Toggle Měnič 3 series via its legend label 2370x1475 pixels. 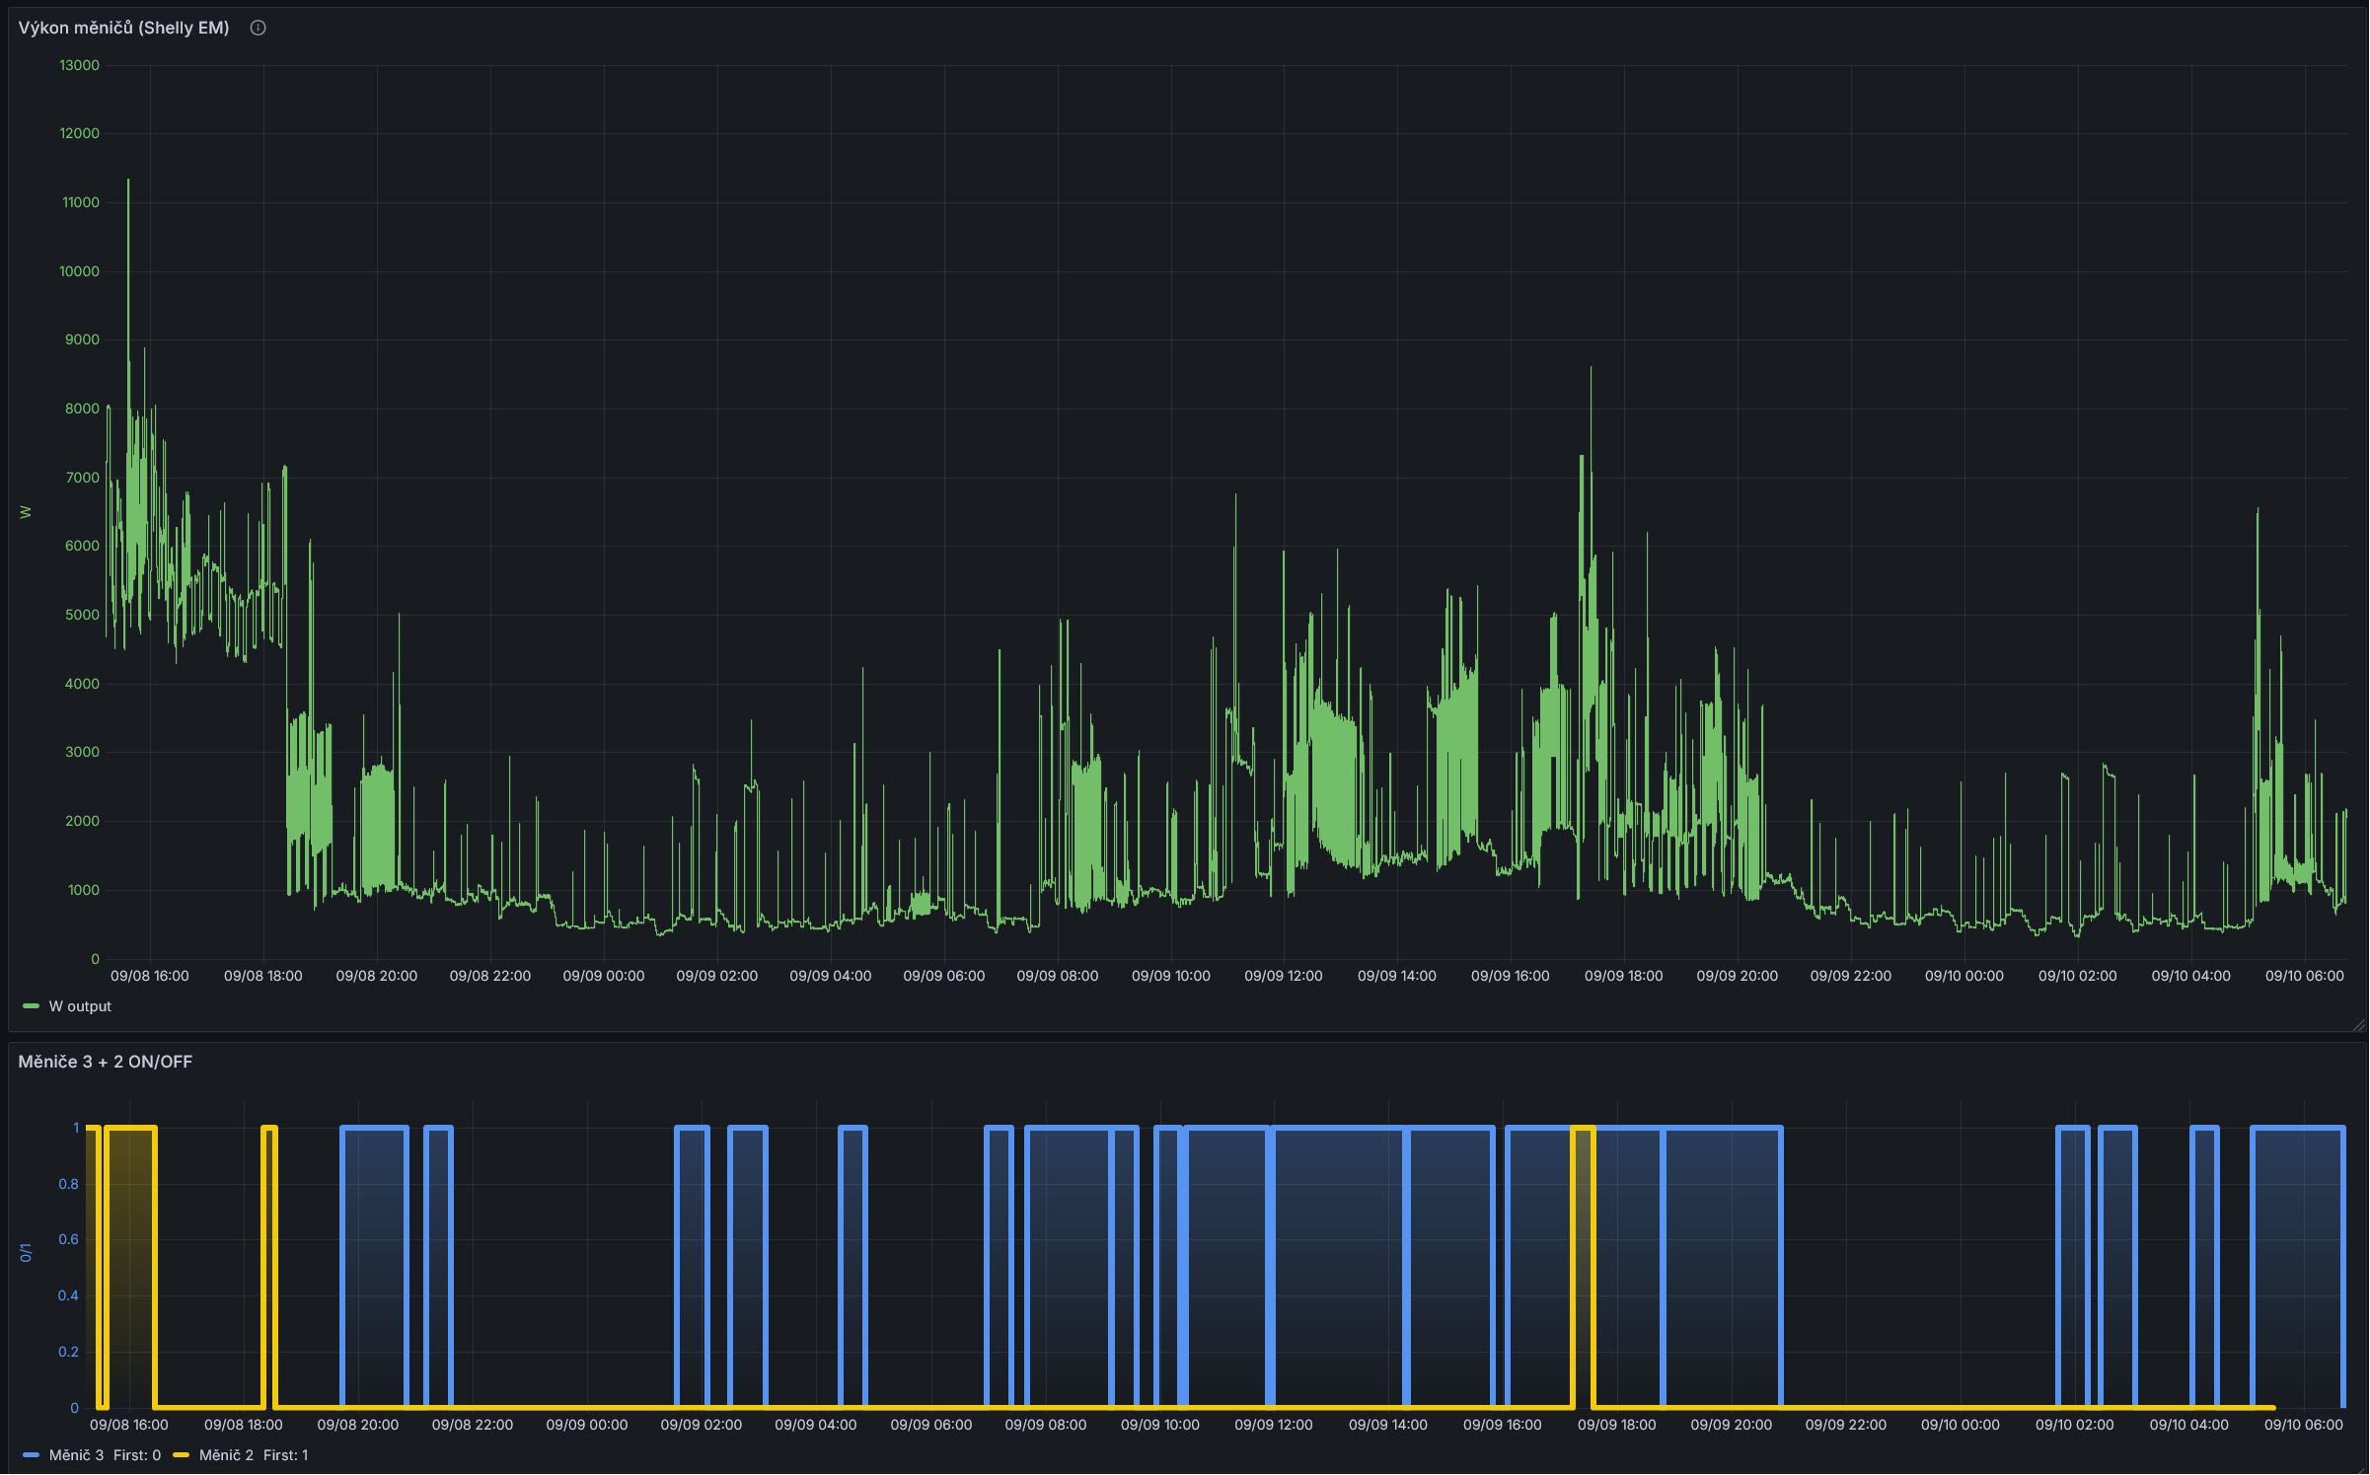pyautogui.click(x=76, y=1455)
